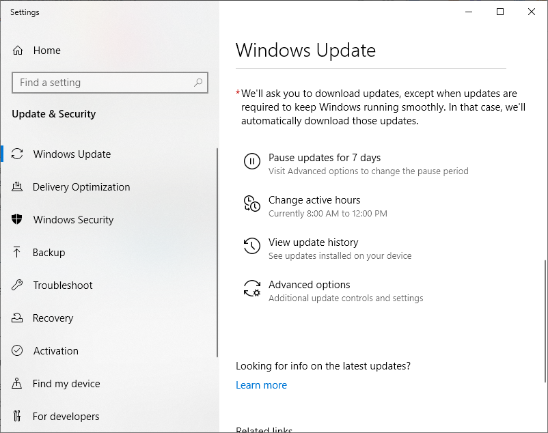Click 'See updates installed on your device' text

coord(340,256)
